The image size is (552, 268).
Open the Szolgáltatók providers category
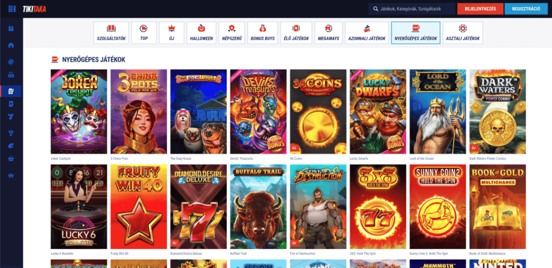click(x=111, y=32)
